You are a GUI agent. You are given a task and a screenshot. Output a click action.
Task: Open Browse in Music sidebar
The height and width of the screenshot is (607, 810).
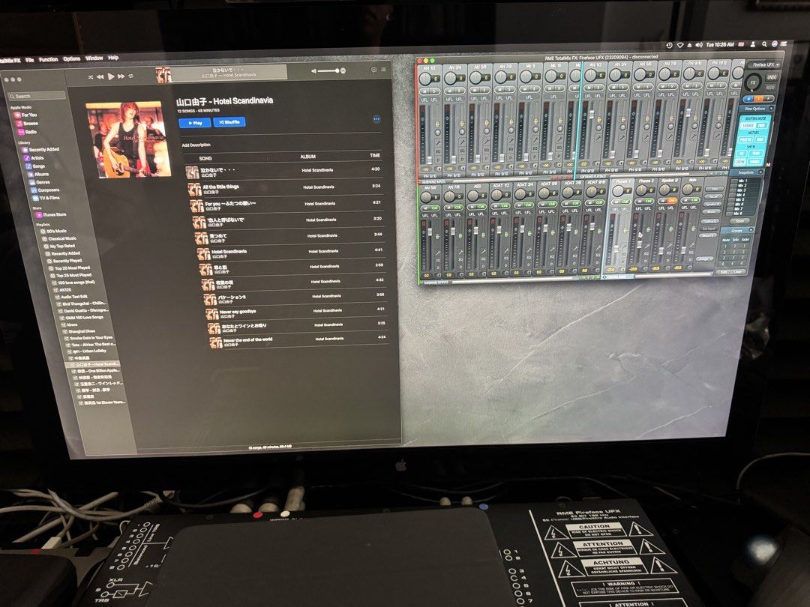click(27, 124)
